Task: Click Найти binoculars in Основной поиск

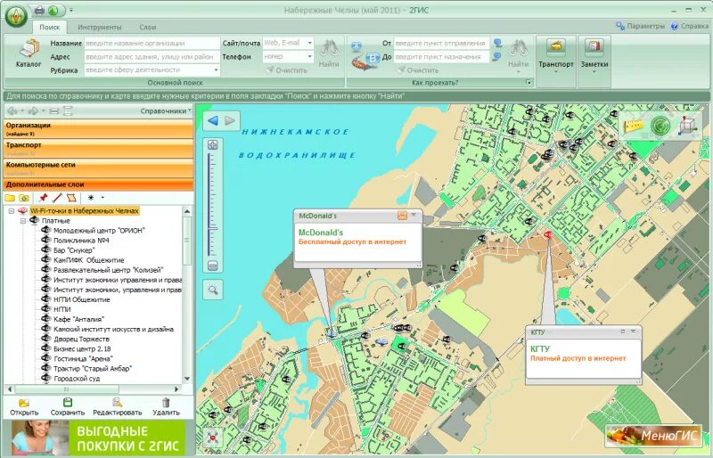Action: (x=329, y=53)
